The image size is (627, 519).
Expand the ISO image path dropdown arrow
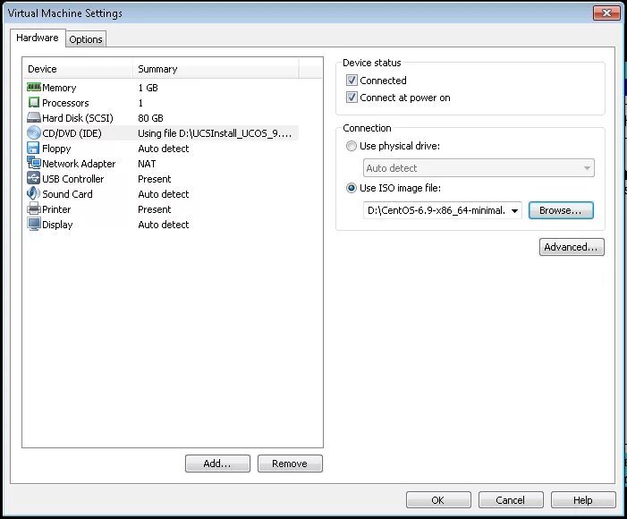(x=514, y=211)
